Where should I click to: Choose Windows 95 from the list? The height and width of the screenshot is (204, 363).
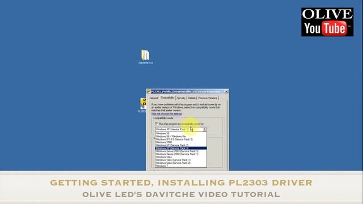pos(181,134)
